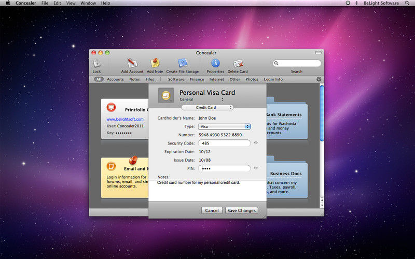Click the toolbar toggle pill in title bar
415x259 pixels.
pyautogui.click(x=318, y=53)
